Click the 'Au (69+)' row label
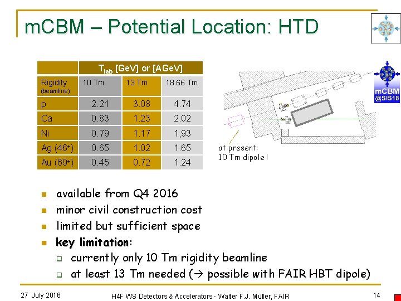 coord(57,162)
